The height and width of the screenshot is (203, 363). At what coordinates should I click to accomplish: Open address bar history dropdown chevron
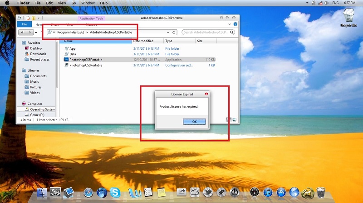pos(168,32)
